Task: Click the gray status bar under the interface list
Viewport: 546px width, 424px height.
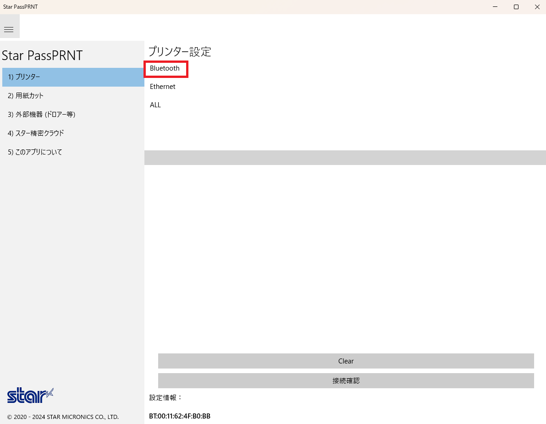Action: pos(345,158)
